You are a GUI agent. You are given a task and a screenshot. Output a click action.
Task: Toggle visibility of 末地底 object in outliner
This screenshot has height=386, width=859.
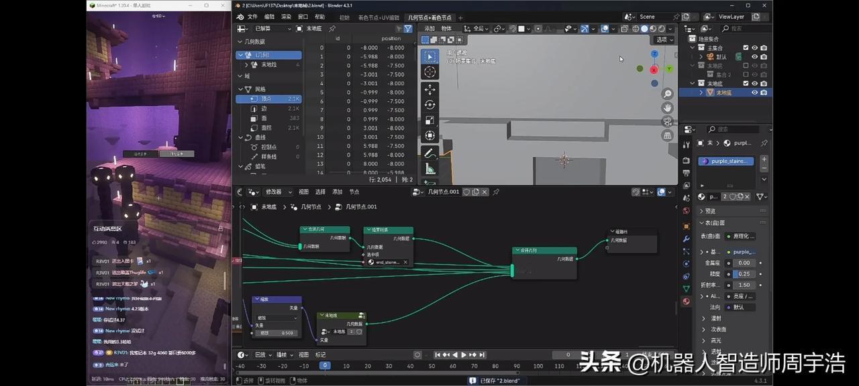[x=754, y=92]
